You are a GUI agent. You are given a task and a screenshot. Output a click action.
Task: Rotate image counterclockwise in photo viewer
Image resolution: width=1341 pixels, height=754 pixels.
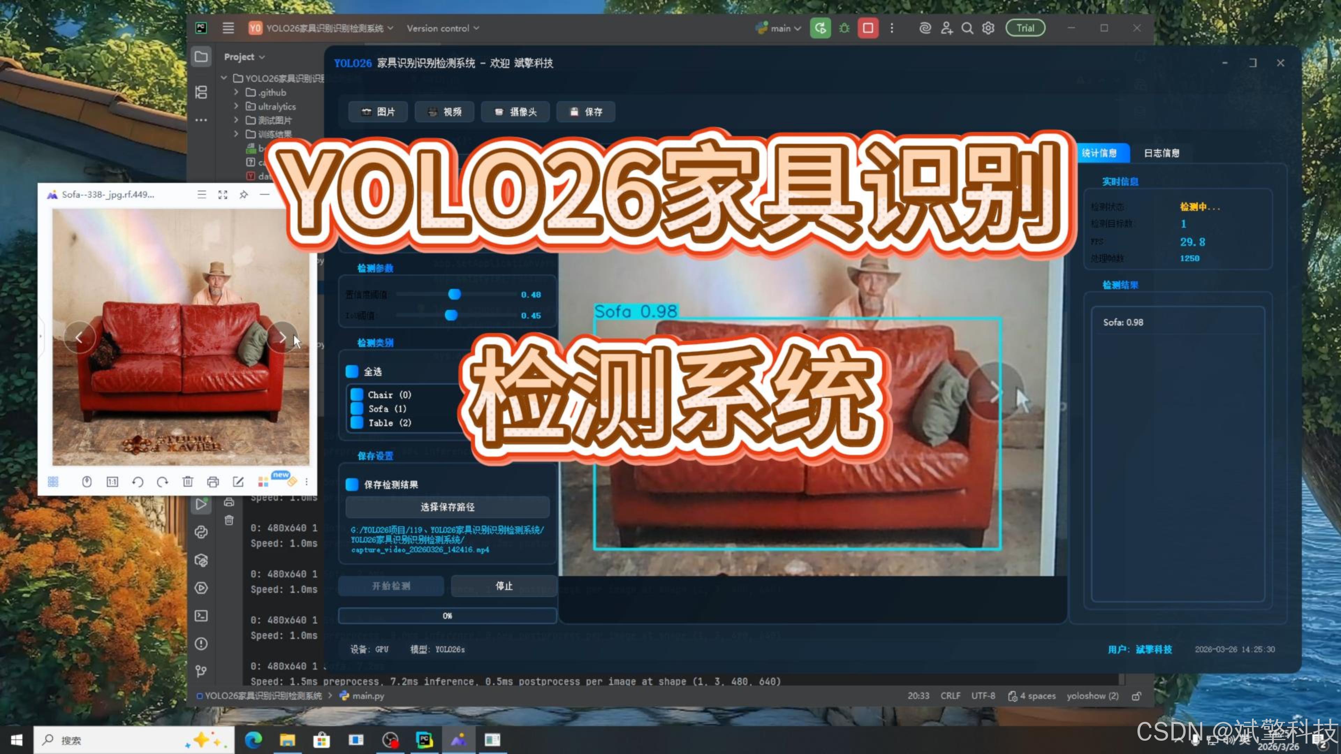coord(138,482)
